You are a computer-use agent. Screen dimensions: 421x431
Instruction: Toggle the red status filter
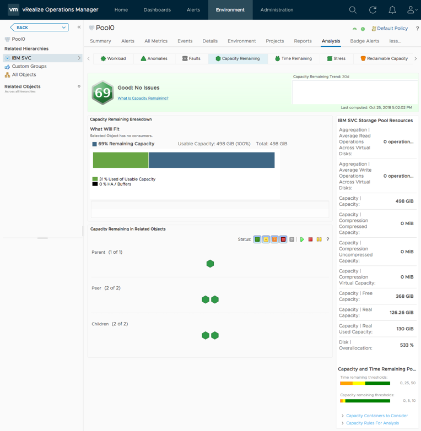(283, 239)
